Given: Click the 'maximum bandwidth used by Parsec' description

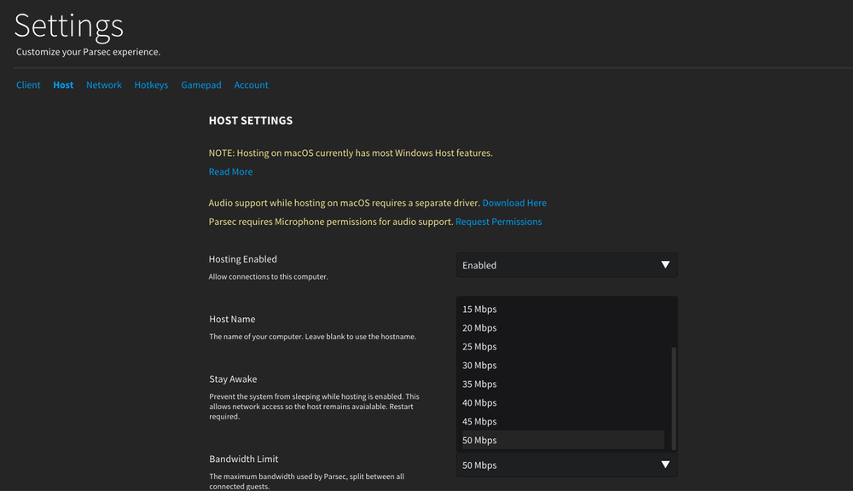Looking at the screenshot, I should coord(307,482).
